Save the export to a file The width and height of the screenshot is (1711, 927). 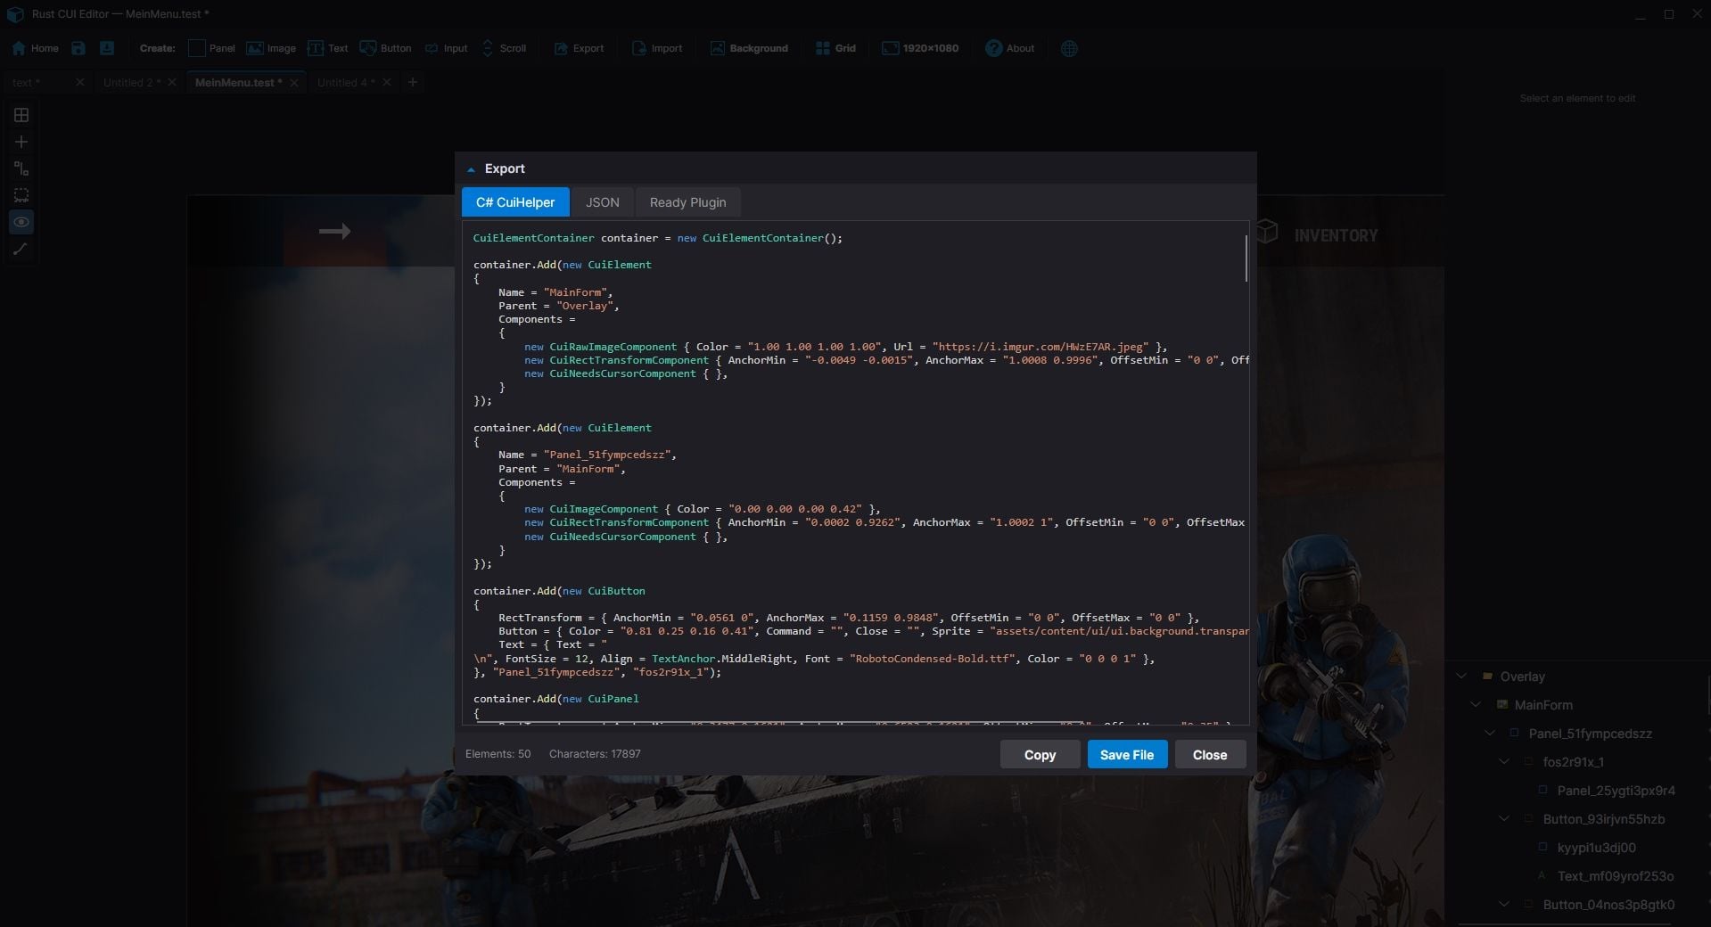coord(1126,754)
